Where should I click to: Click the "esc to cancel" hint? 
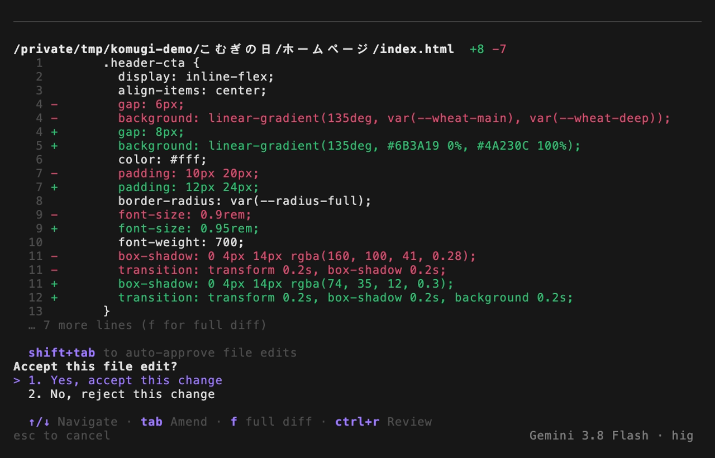[62, 436]
